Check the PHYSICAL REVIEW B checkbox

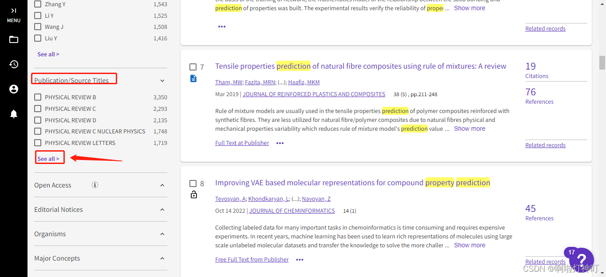pos(38,97)
